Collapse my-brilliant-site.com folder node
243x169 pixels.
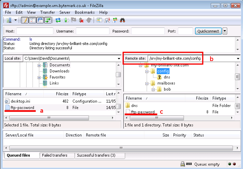[140, 66]
